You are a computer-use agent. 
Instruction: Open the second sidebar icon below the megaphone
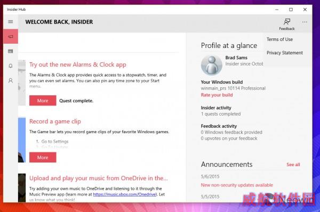[11, 51]
